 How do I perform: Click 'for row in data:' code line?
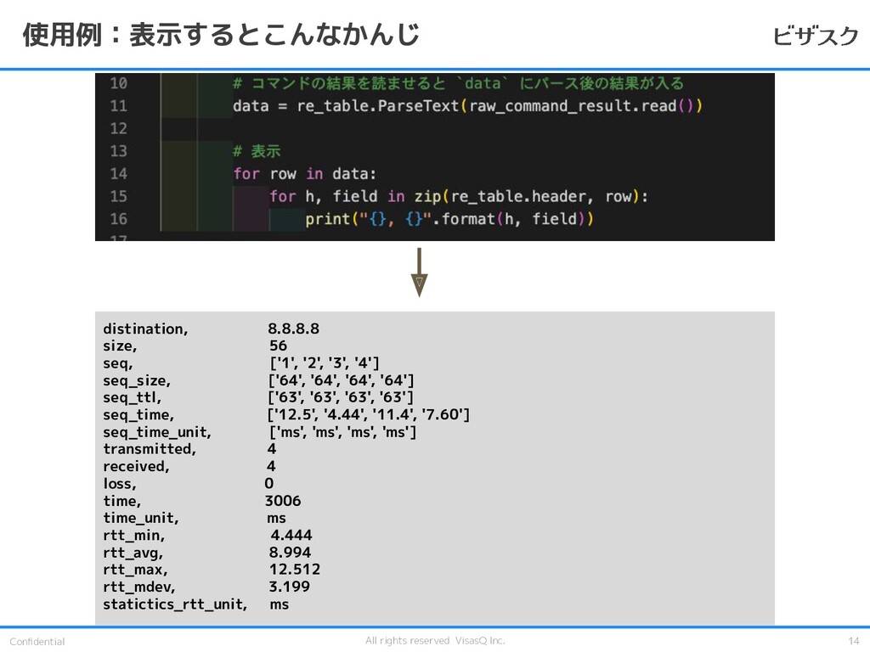(x=305, y=173)
